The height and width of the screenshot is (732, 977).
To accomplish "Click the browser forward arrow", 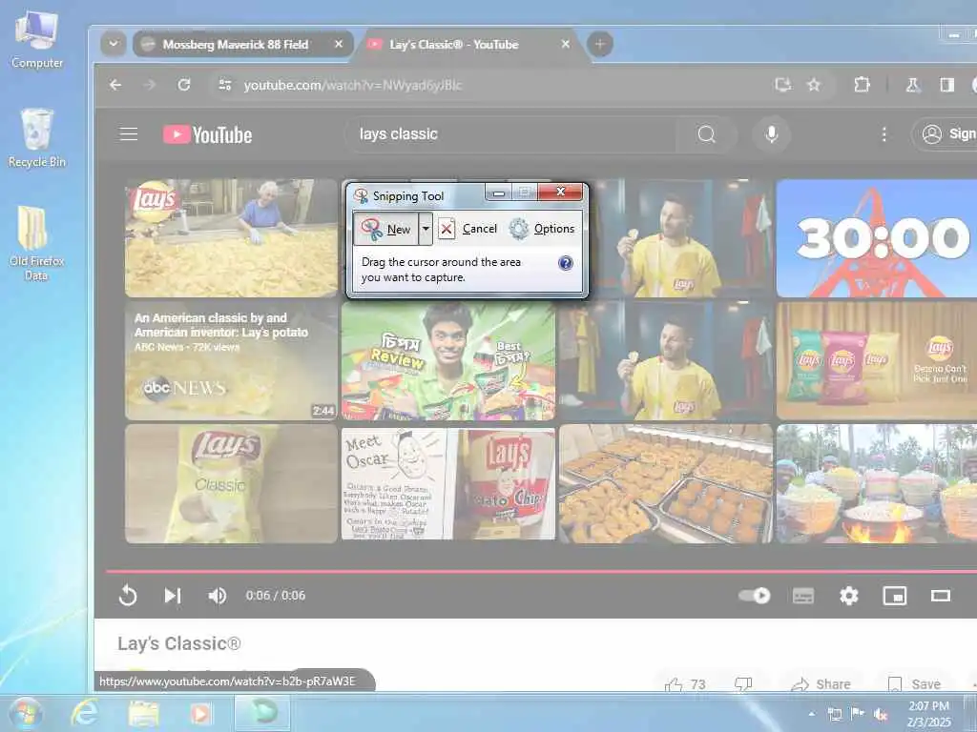I will point(149,85).
